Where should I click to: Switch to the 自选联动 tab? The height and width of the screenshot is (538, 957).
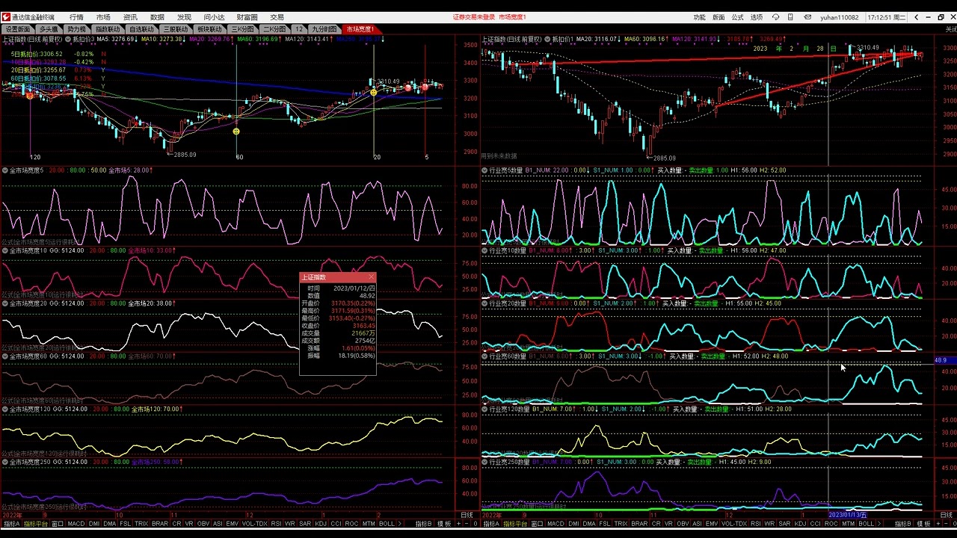(x=141, y=29)
